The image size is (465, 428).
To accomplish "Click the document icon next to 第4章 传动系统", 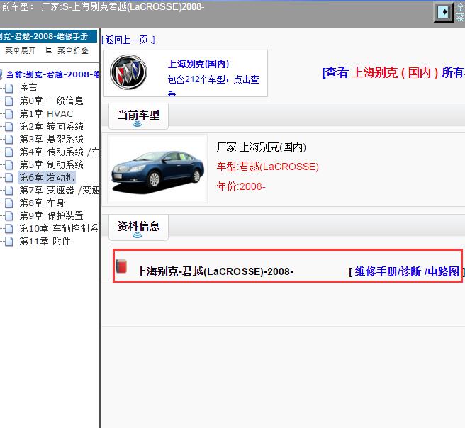I will (9, 152).
